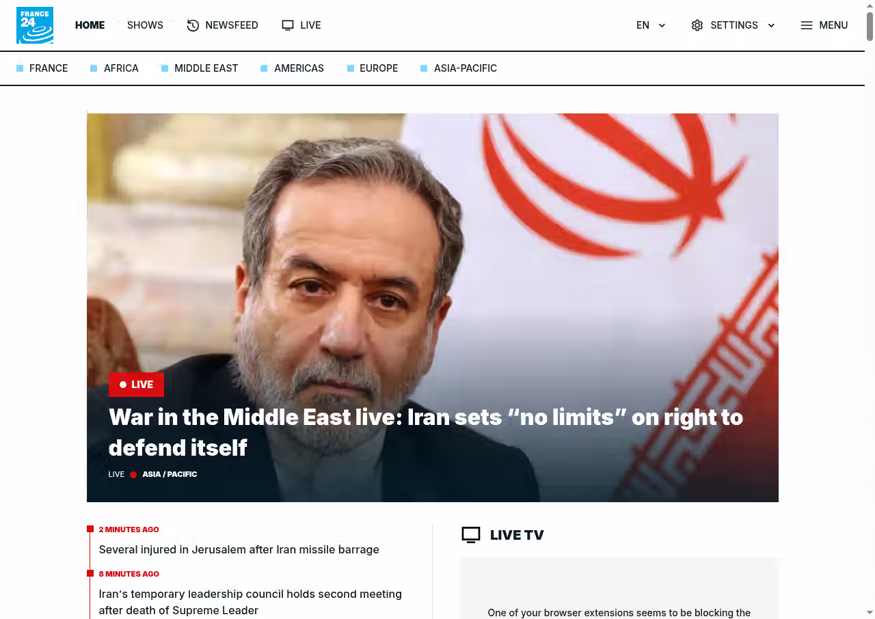
Task: Click the France 24 logo
Action: click(35, 25)
